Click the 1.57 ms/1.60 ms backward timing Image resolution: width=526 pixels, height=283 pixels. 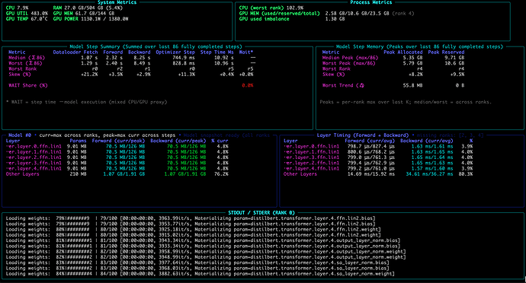(432, 168)
